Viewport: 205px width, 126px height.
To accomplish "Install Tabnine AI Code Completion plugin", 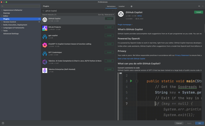I will coord(109,61).
